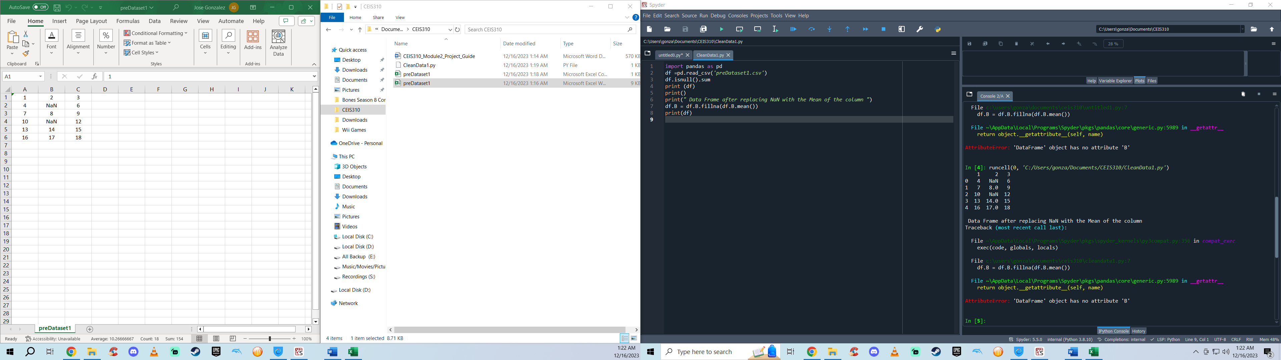Click Run current cell icon

coord(740,29)
